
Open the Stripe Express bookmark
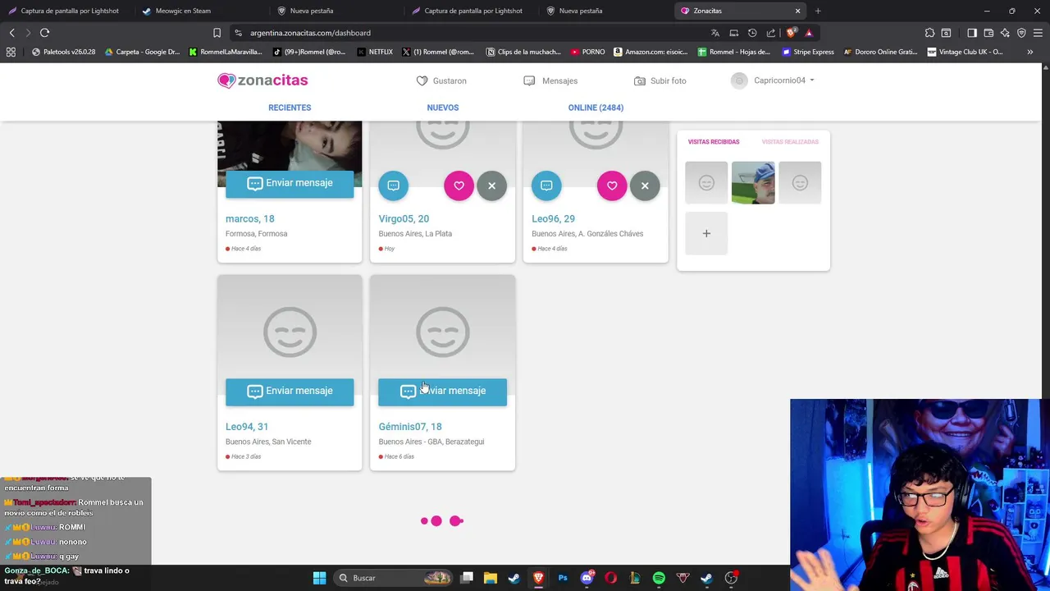[808, 52]
